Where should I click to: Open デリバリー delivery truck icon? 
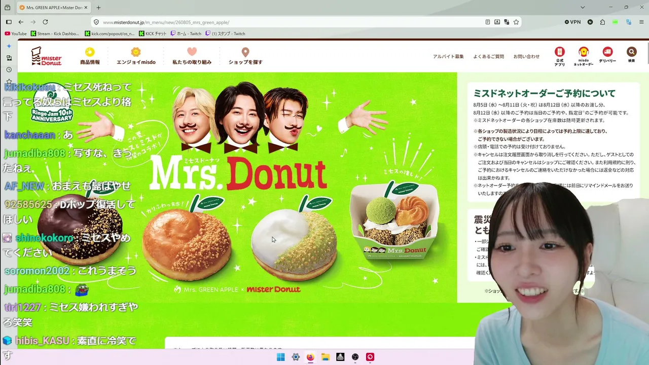(x=607, y=55)
